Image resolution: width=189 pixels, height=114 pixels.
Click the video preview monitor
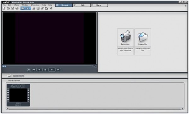click(x=49, y=38)
